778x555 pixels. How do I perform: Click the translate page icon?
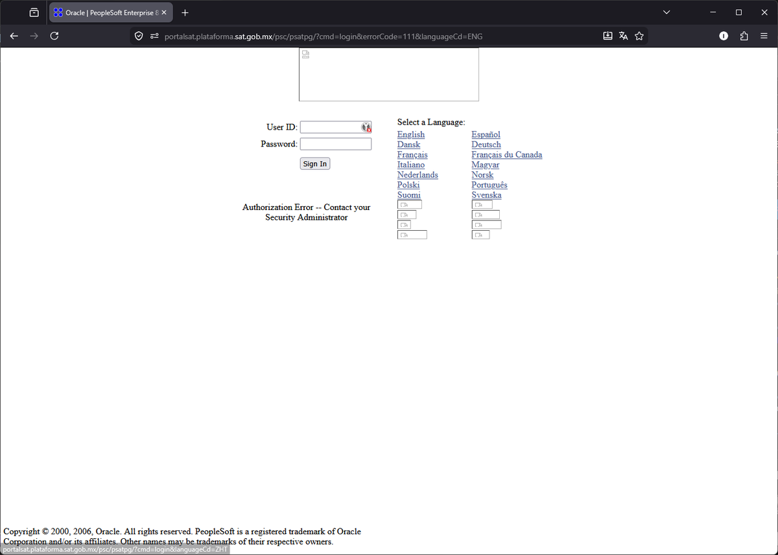[623, 36]
